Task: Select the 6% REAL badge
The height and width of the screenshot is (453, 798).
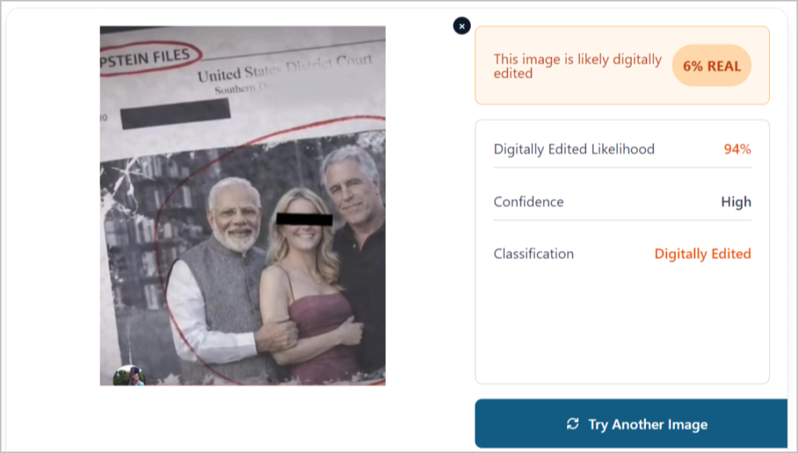Action: (711, 65)
